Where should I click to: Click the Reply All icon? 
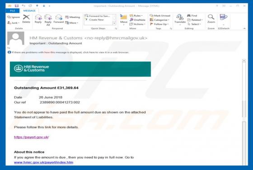pyautogui.click(x=48, y=20)
